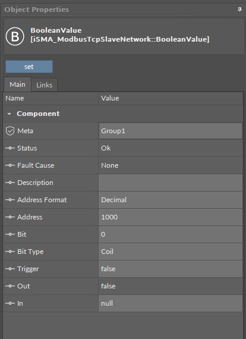Select the Main tab
Image resolution: width=246 pixels, height=339 pixels.
(x=17, y=84)
